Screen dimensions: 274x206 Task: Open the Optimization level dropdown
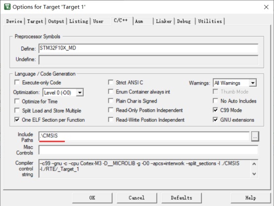pos(80,93)
